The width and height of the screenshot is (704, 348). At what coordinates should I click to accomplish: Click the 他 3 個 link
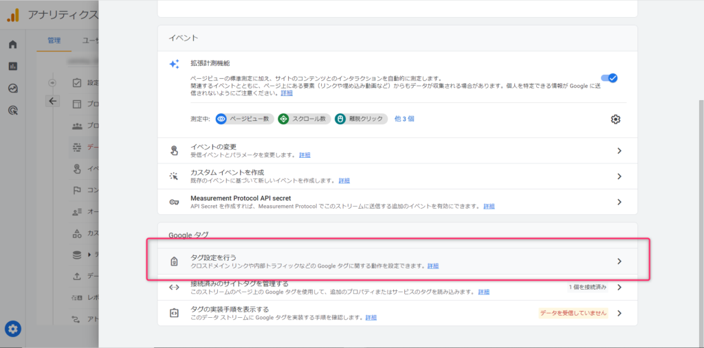(x=404, y=119)
